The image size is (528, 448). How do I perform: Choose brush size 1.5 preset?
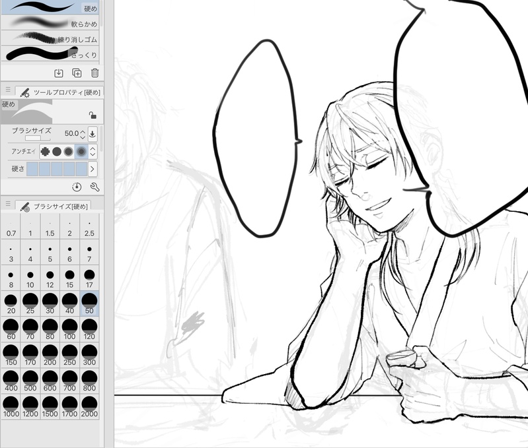pyautogui.click(x=50, y=226)
